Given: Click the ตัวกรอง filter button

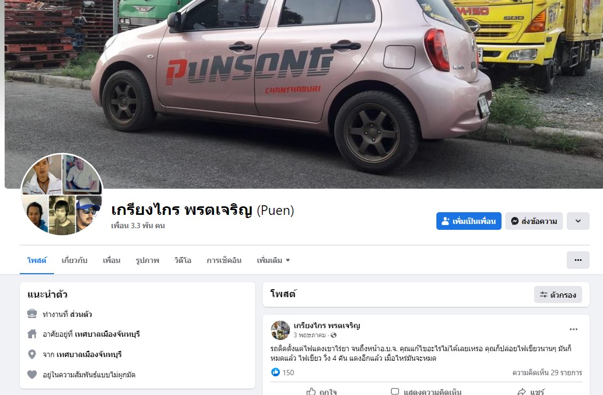Looking at the screenshot, I should [x=558, y=295].
